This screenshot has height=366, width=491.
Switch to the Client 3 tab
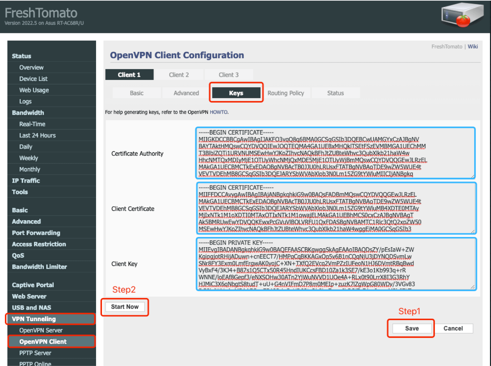229,75
